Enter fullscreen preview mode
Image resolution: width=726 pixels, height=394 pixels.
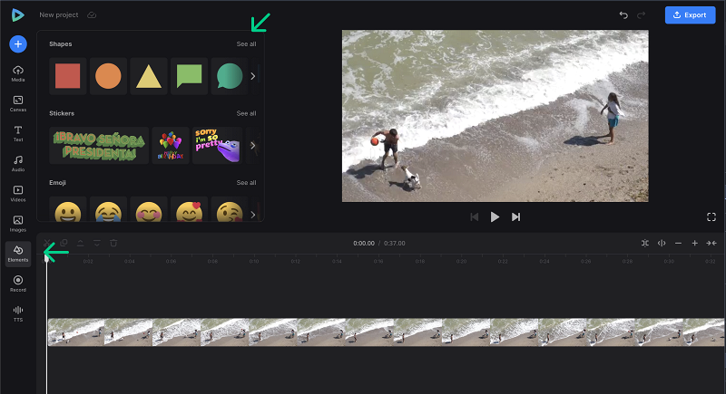pyautogui.click(x=711, y=217)
